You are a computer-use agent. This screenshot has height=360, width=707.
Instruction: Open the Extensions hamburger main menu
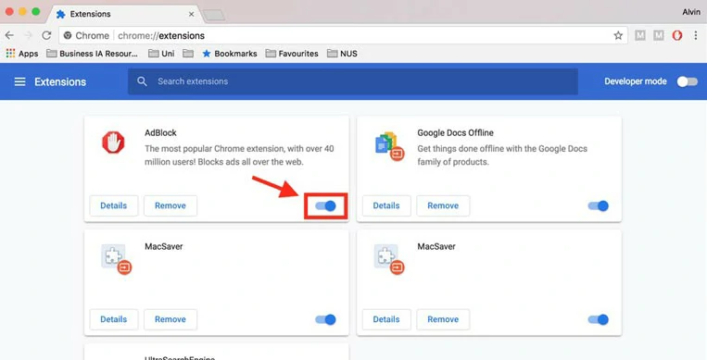[19, 81]
